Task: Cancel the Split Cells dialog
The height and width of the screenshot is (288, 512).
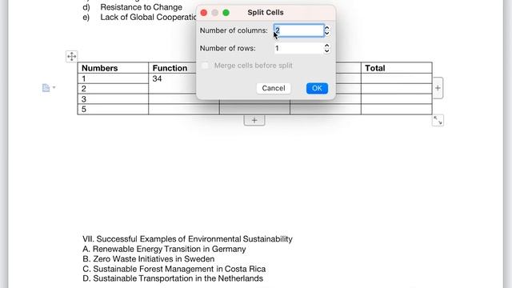Action: [x=274, y=88]
